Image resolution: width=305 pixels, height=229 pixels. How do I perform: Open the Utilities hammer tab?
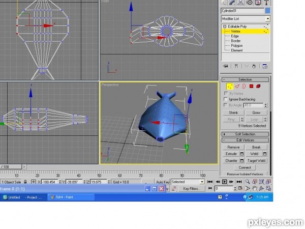click(266, 3)
